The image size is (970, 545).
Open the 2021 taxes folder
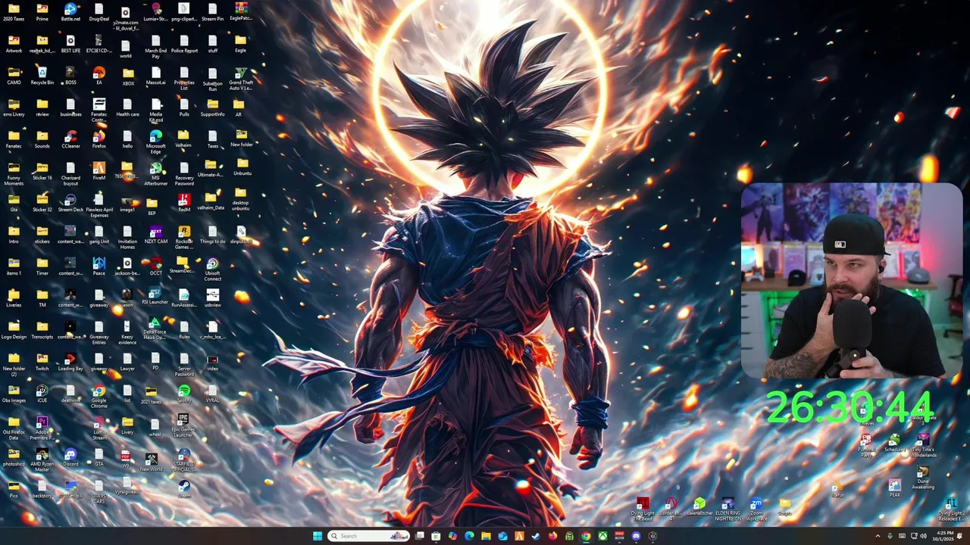tap(152, 394)
